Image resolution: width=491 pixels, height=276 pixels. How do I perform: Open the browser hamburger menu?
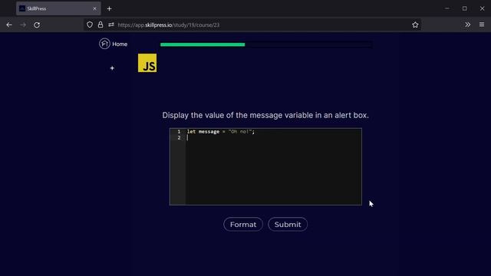tap(482, 25)
